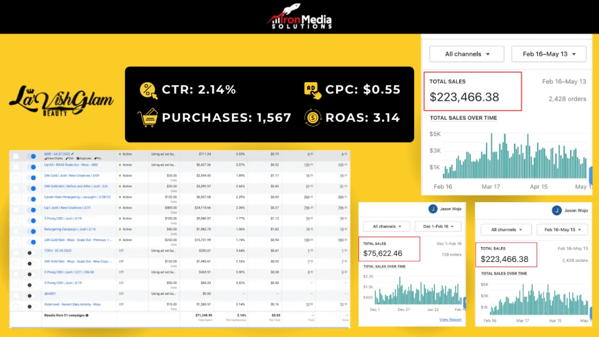Tick the checkbox for 5 Prong CBO campaign

tap(16, 285)
